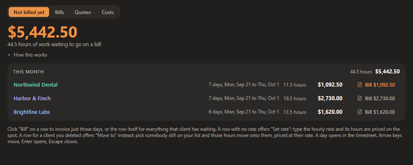Click the document icon beside Bill $2,730.00
The height and width of the screenshot is (165, 413).
pos(360,99)
